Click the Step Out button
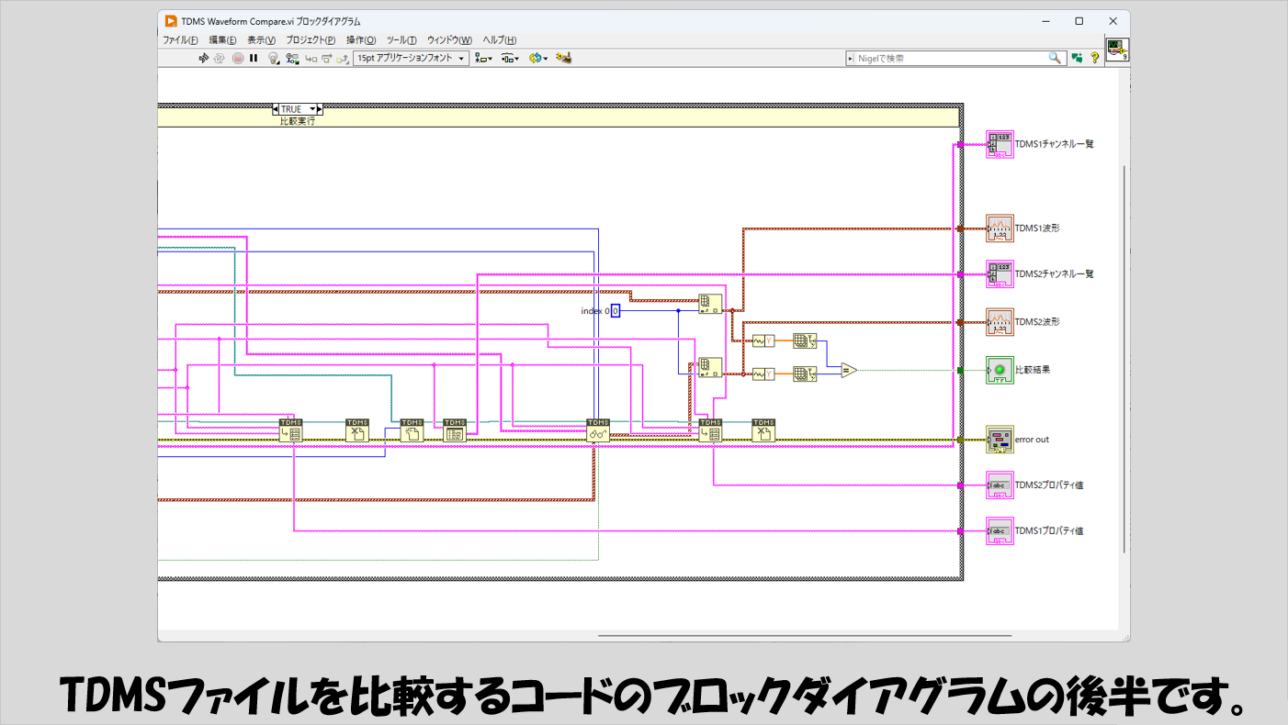1288x725 pixels. click(x=341, y=58)
